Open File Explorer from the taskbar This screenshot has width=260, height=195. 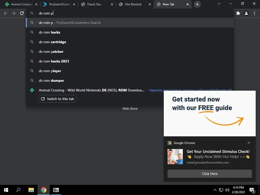click(x=31, y=190)
